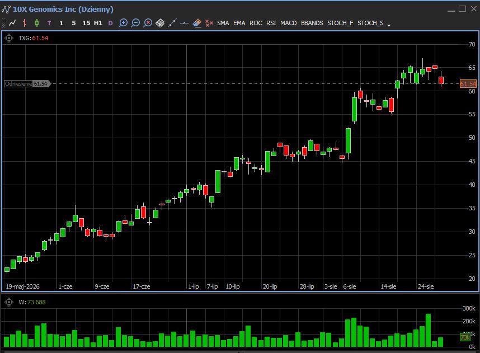Viewport: 480px width, 353px height.
Task: Zoom in with the plus magnifier
Action: point(123,23)
